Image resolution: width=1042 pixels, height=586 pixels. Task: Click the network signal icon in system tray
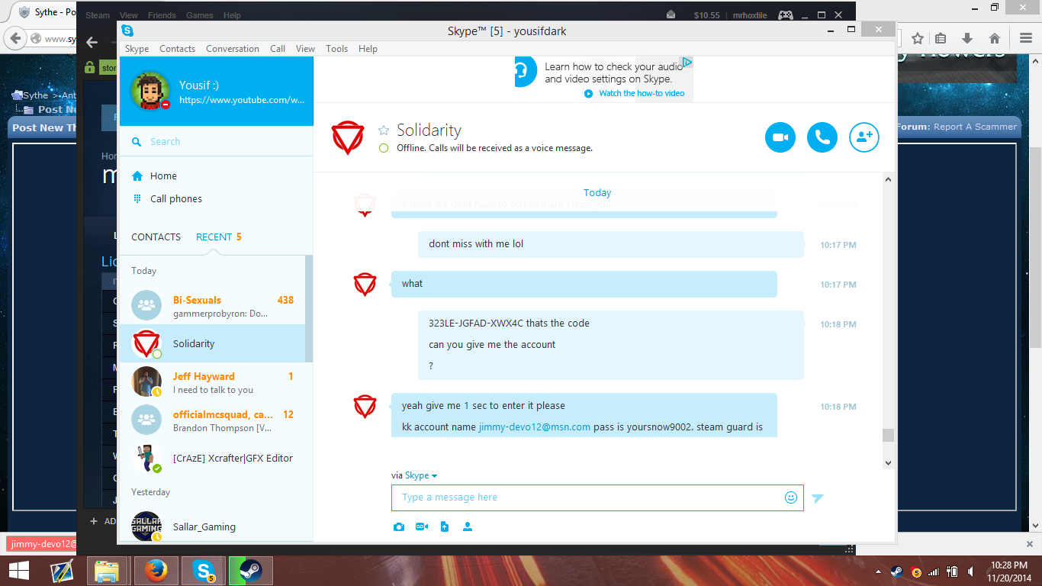(x=933, y=572)
